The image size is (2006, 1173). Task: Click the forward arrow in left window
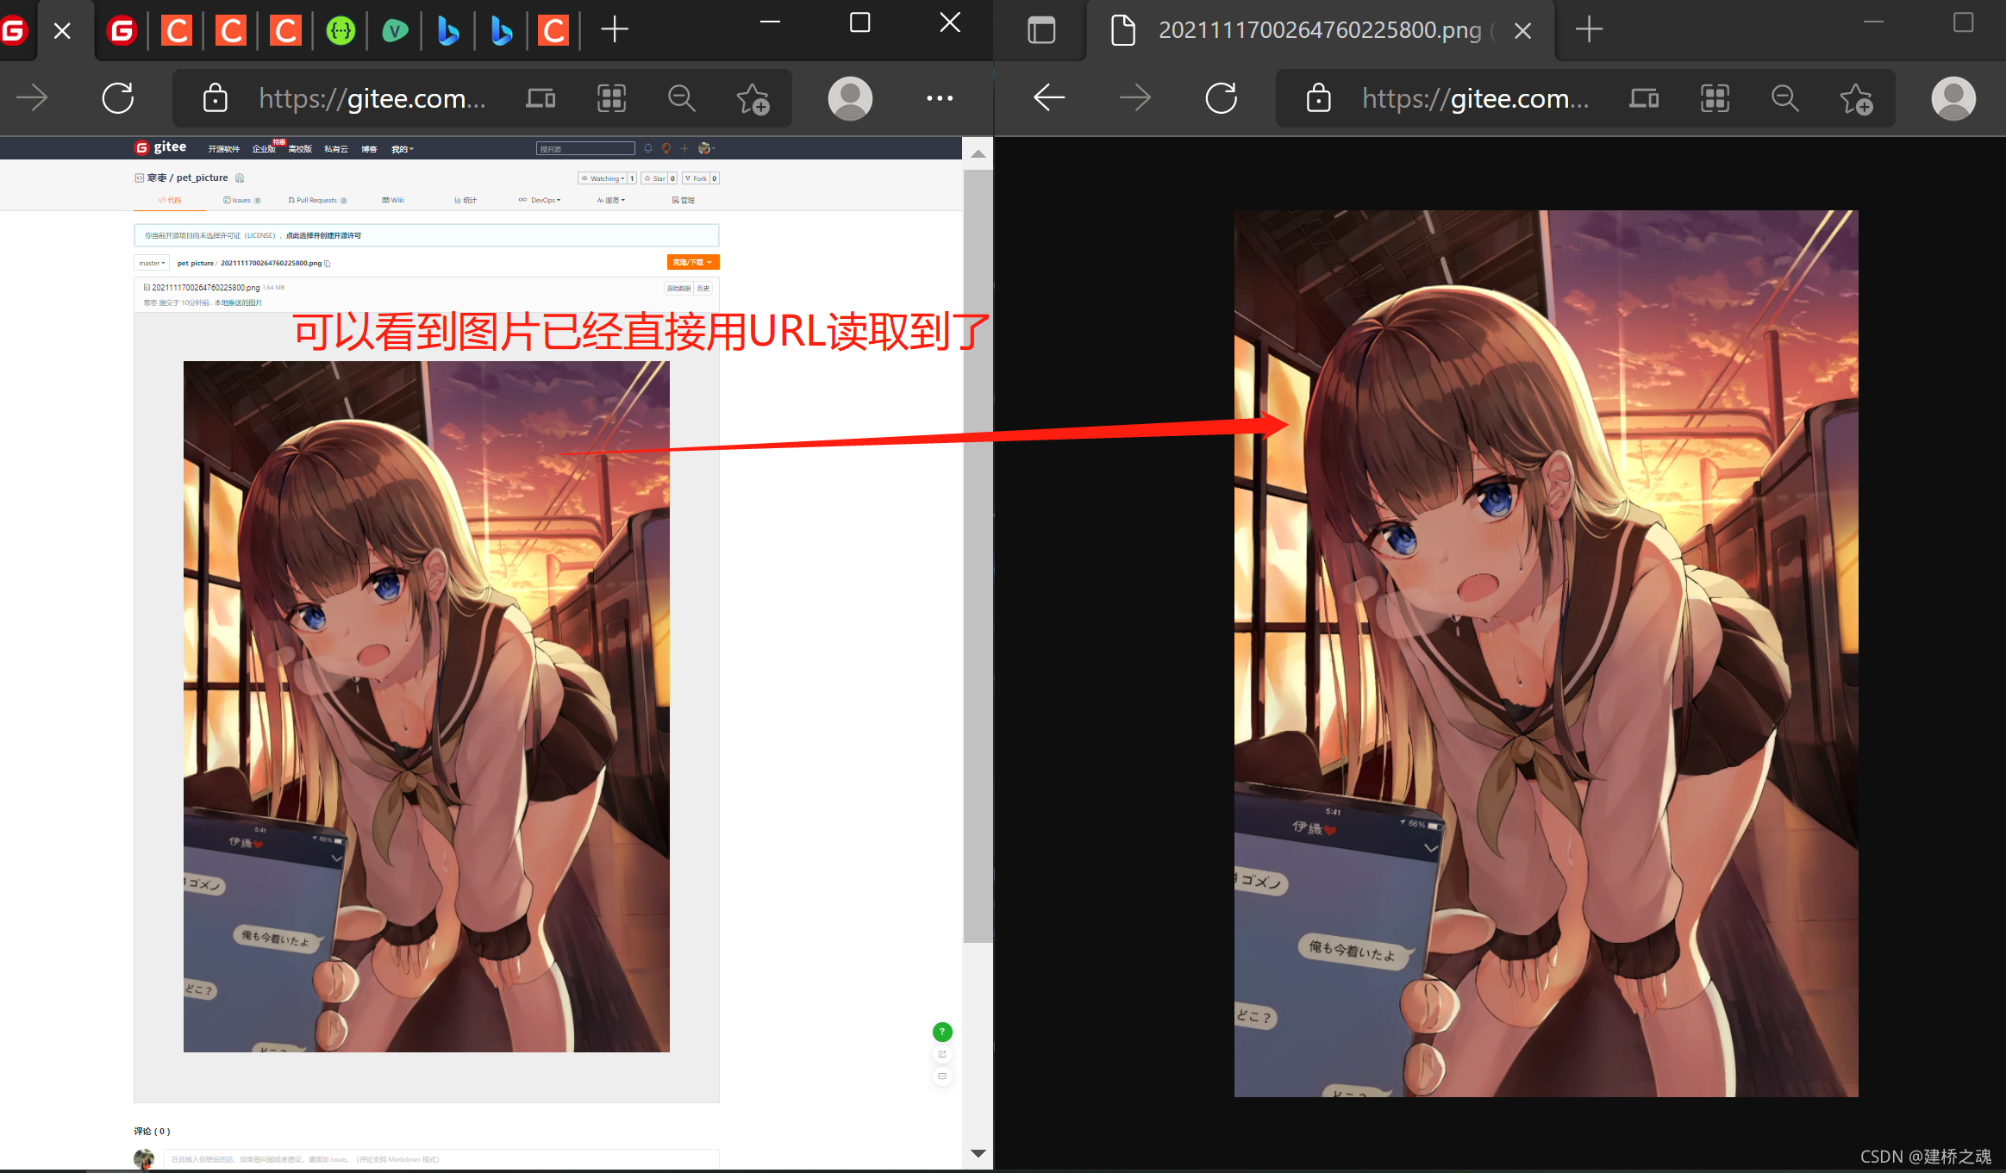(x=33, y=98)
